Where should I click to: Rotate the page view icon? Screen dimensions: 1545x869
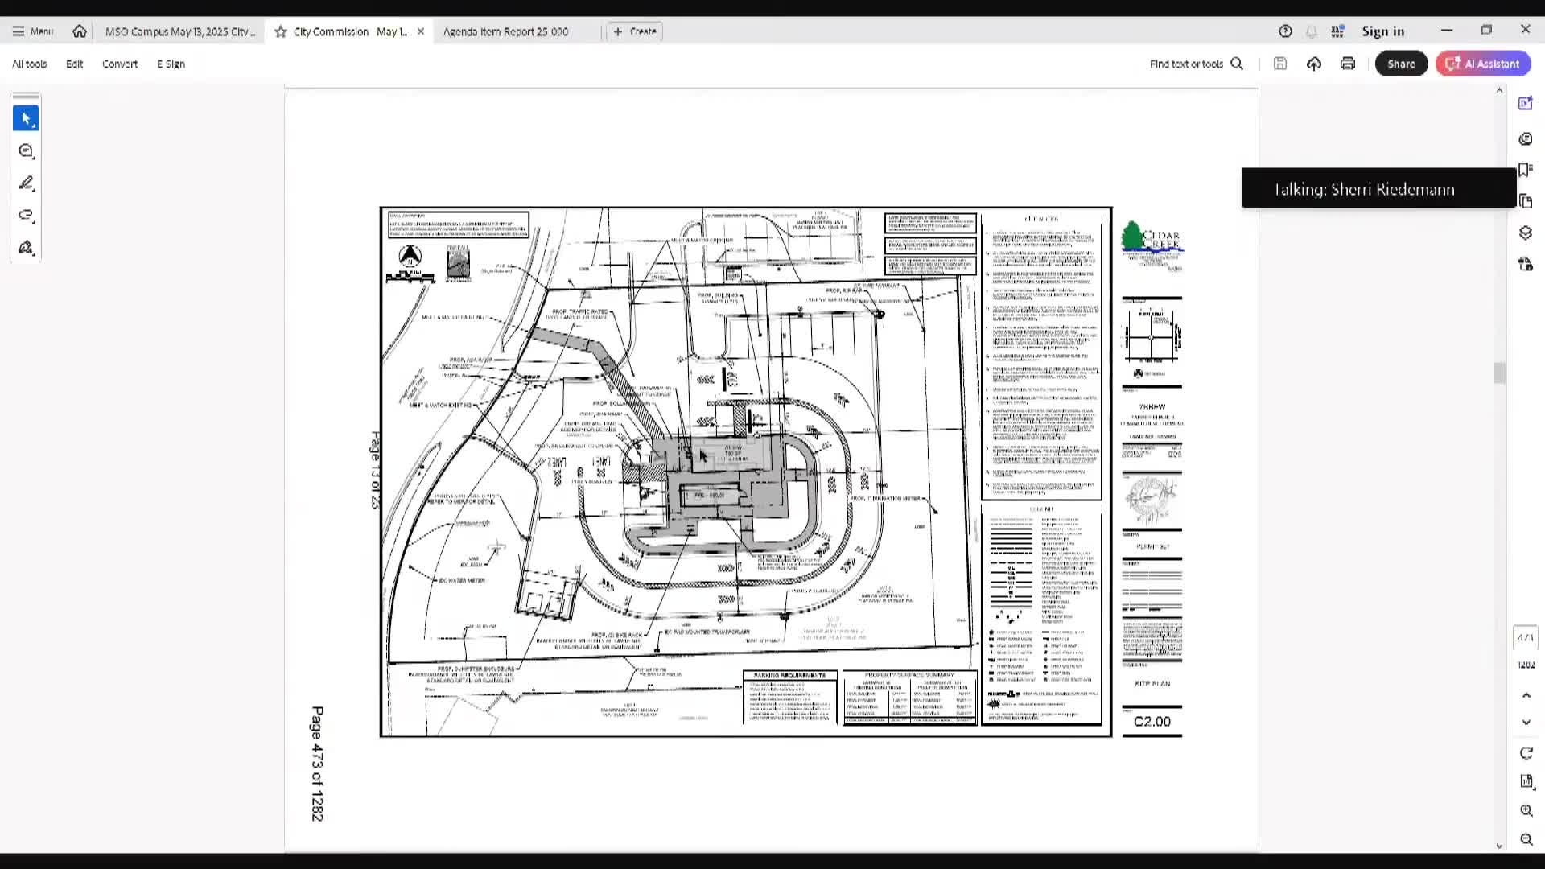tap(1526, 753)
